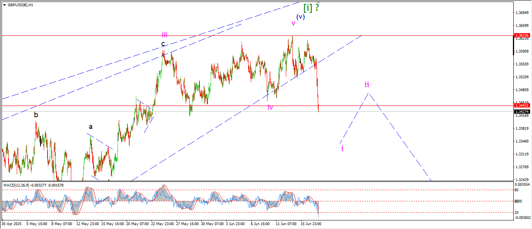Click the 1.36949 value on the price scale
This screenshot has height=229, width=532.
[521, 13]
